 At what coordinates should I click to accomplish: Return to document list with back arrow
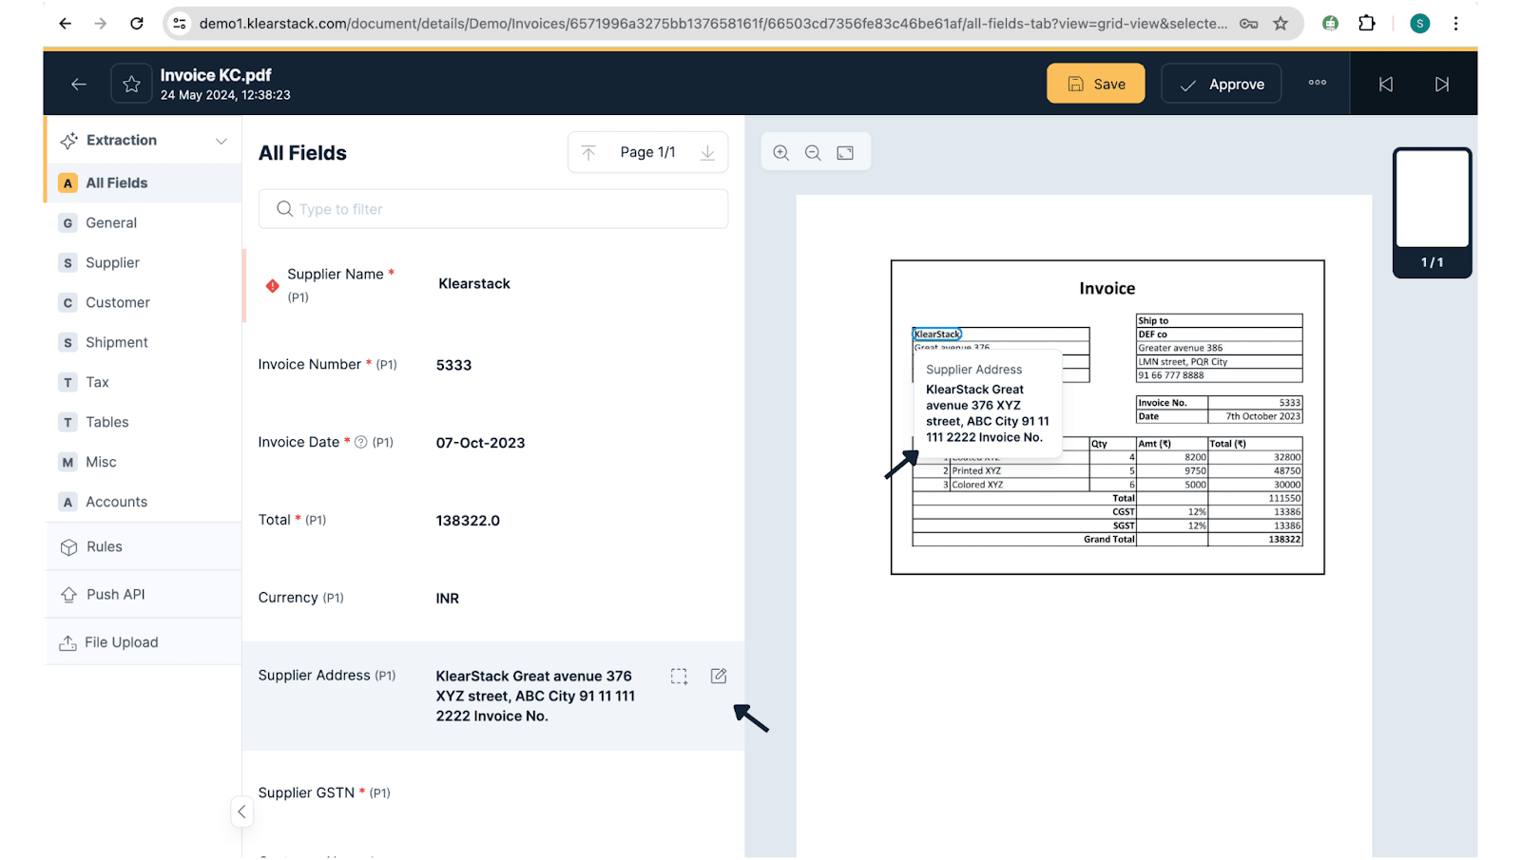[79, 85]
